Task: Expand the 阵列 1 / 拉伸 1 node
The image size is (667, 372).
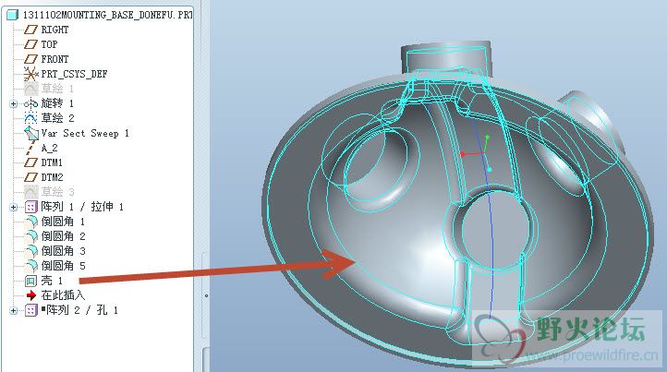Action: (14, 208)
